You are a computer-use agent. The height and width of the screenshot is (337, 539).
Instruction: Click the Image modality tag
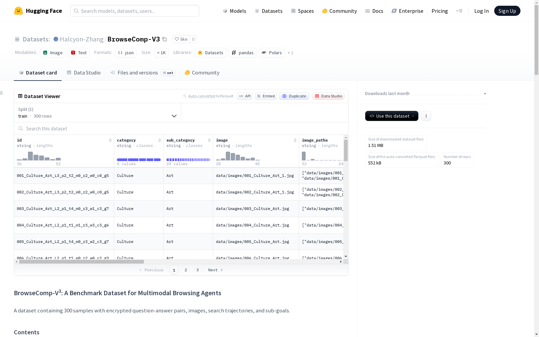click(x=53, y=53)
